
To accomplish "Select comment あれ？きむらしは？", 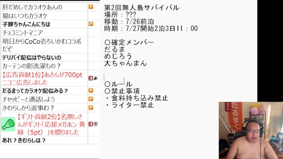I will tap(24, 140).
